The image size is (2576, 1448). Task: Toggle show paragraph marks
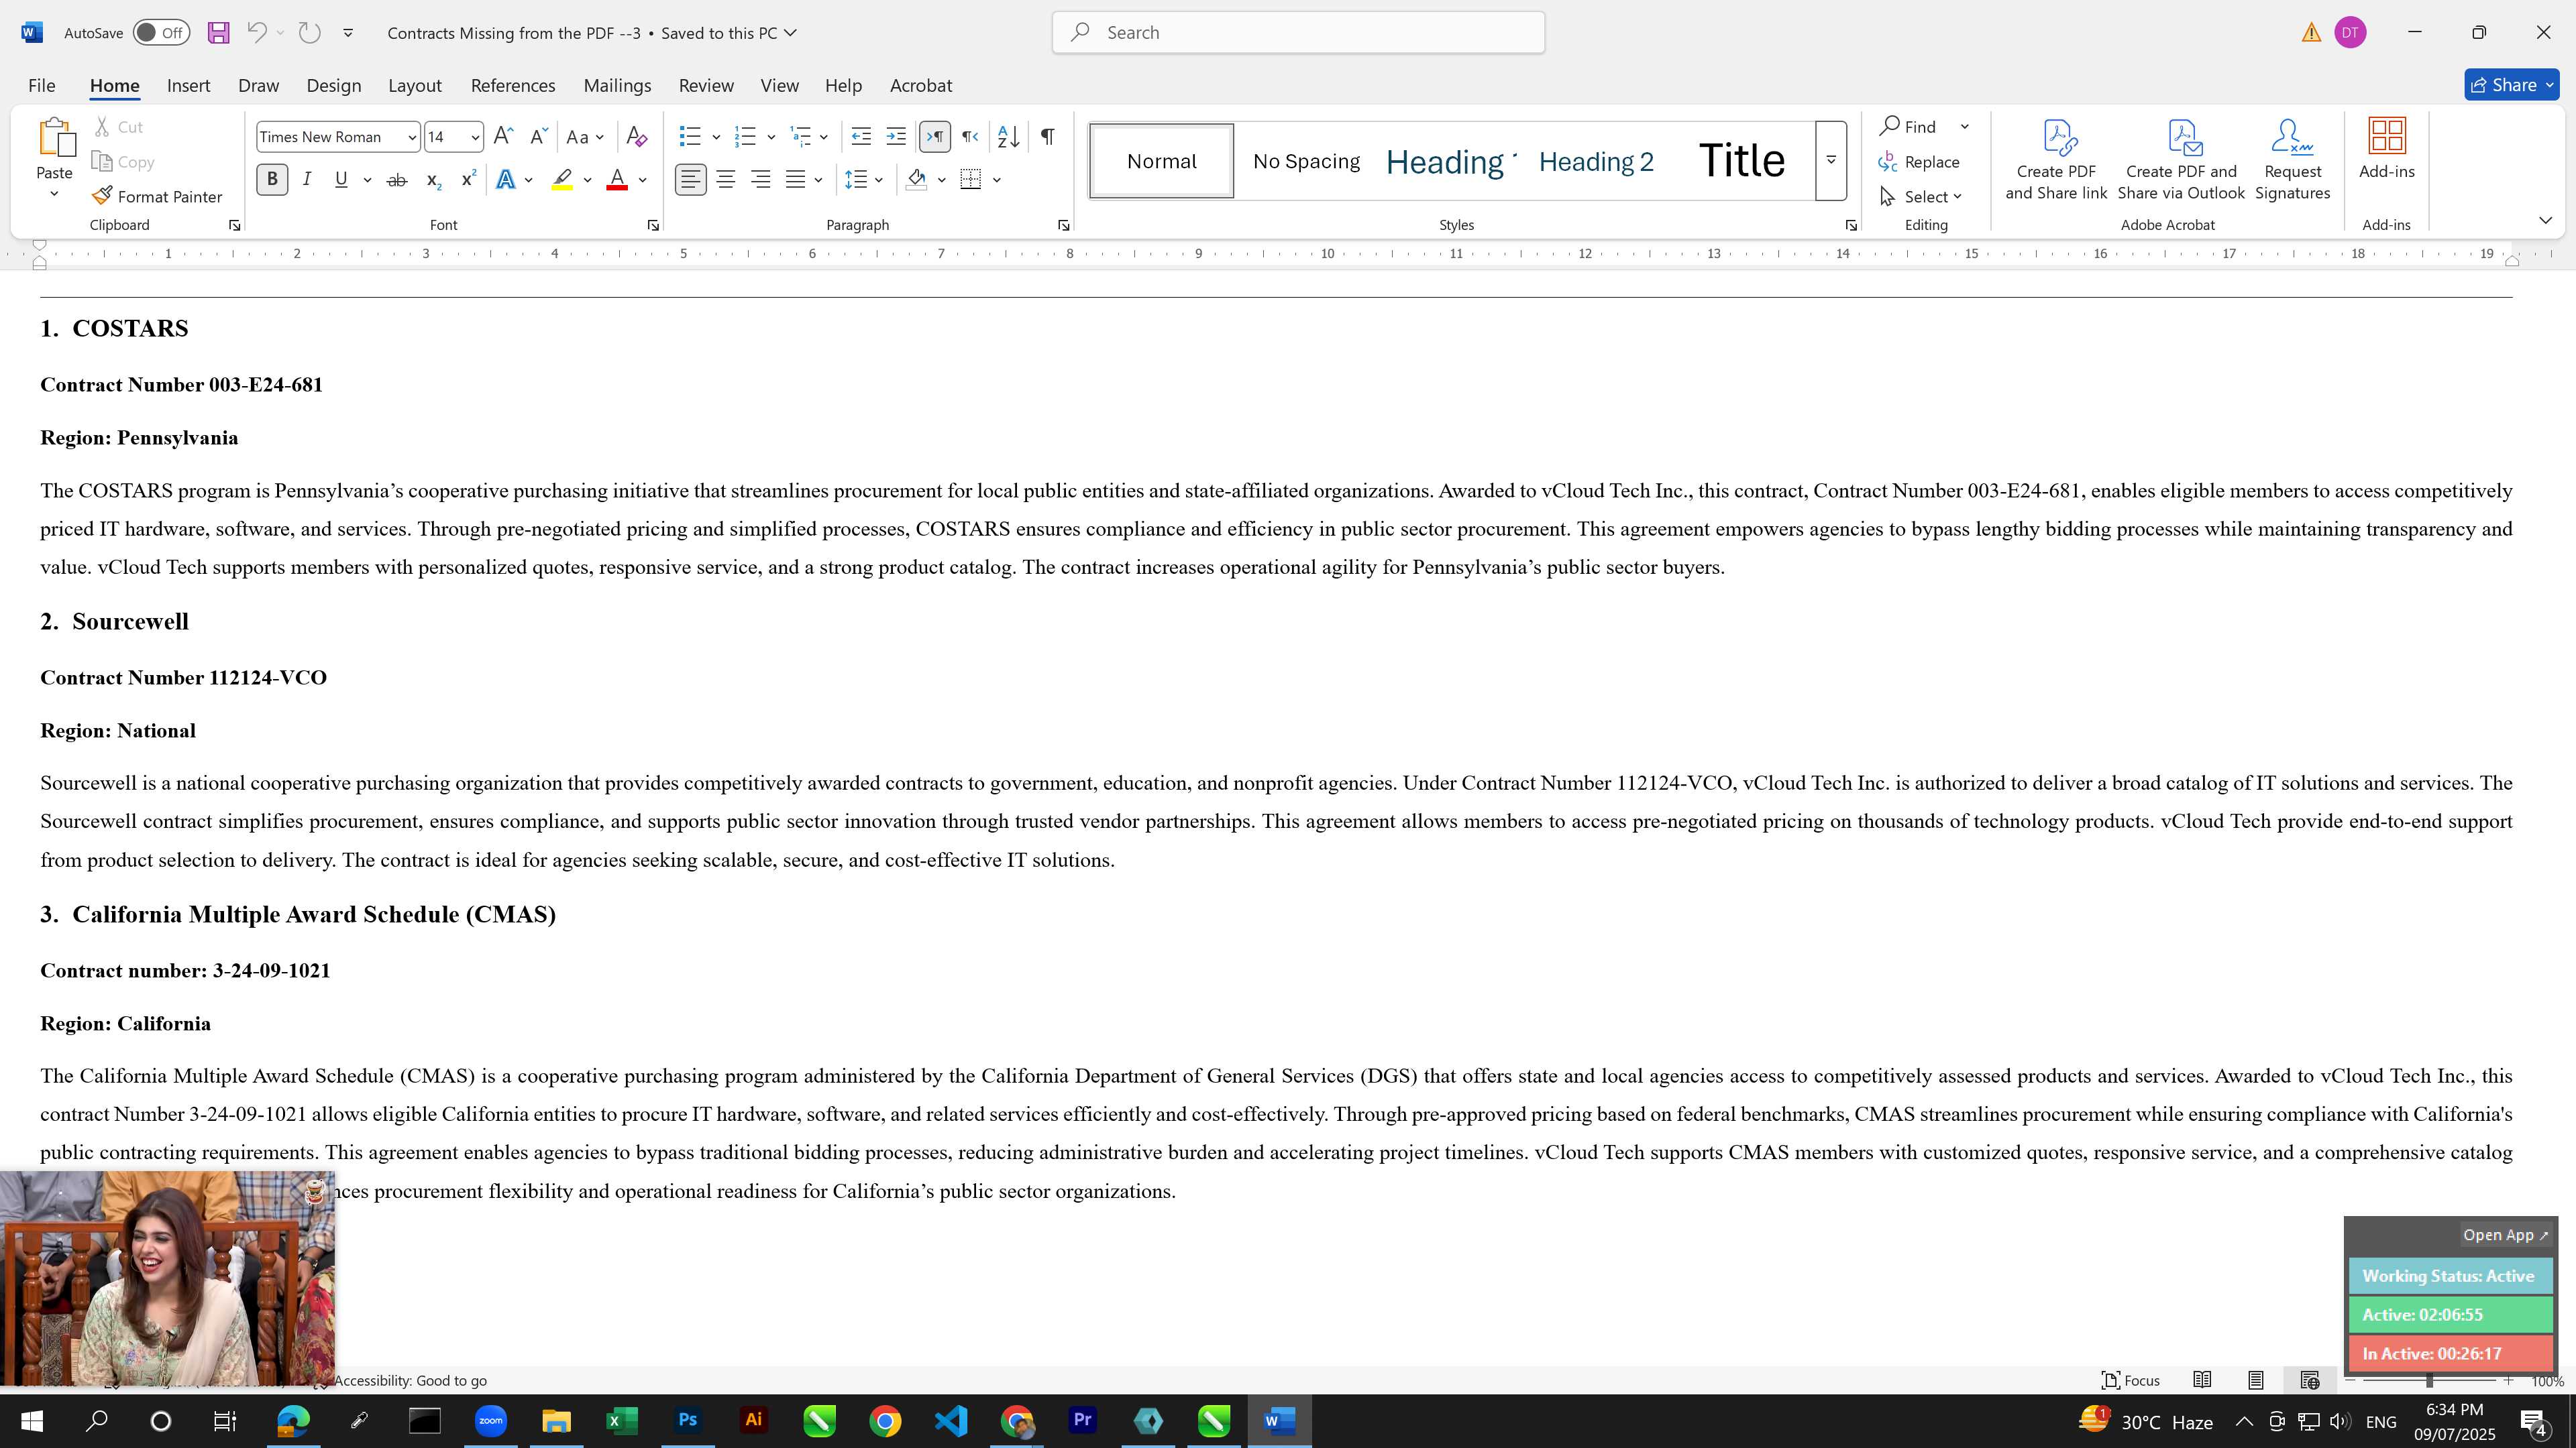coord(1047,137)
